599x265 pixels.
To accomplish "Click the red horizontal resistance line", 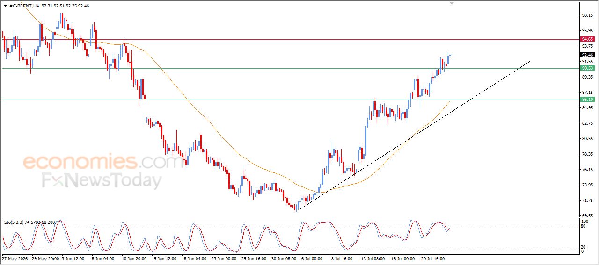I will [x=290, y=39].
